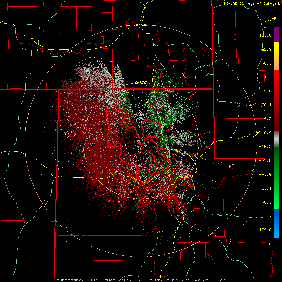The height and width of the screenshot is (282, 282).
Task: Click the -47.6 legend value
Action: click(265, 175)
